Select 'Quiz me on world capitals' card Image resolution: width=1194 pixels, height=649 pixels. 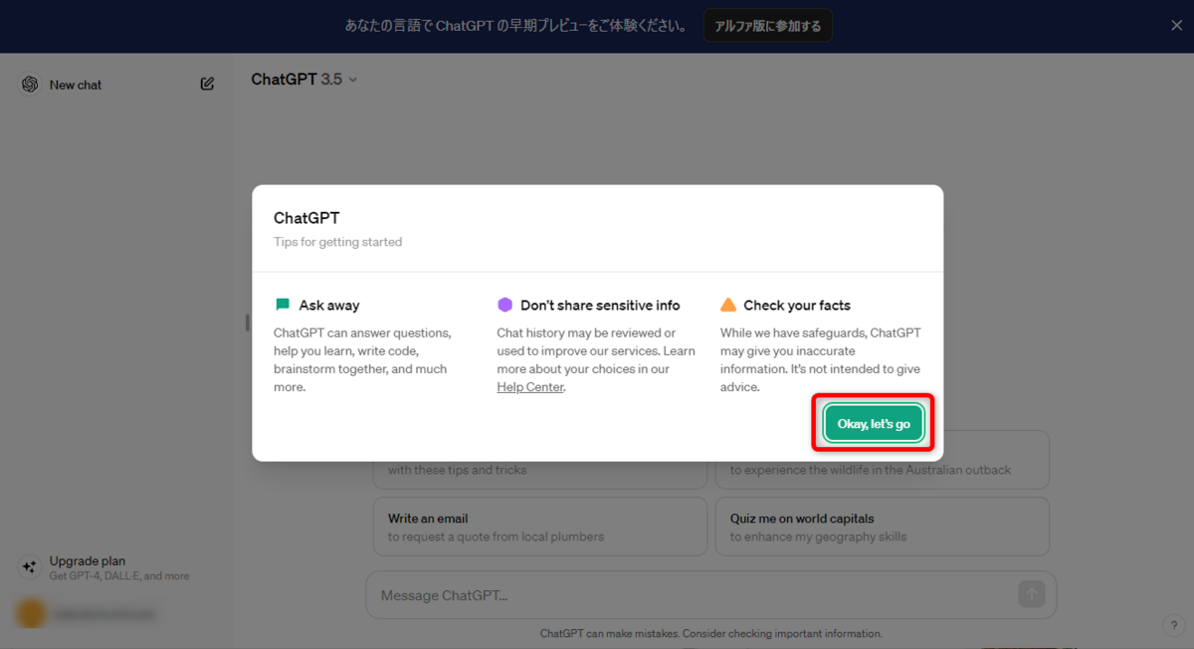(x=882, y=527)
